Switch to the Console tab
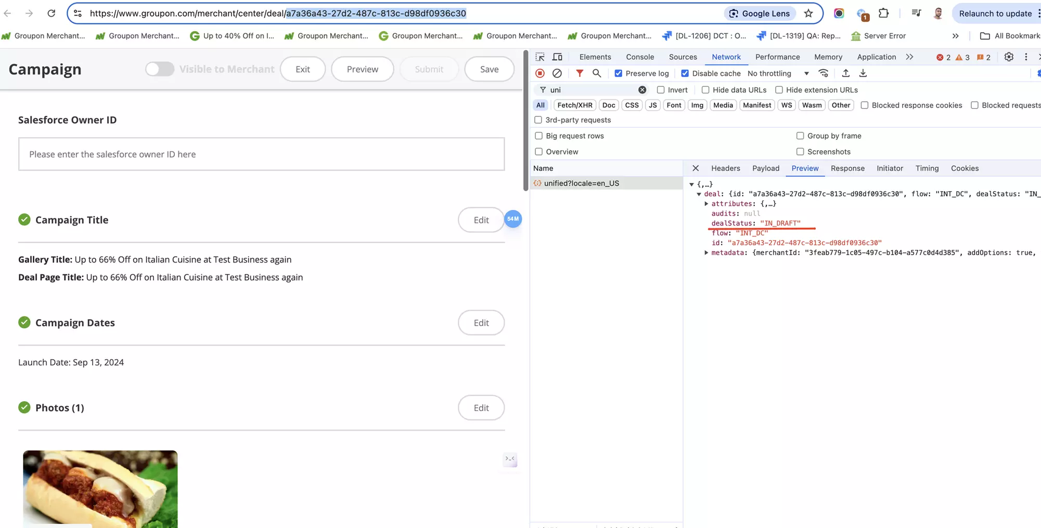This screenshot has width=1041, height=528. point(640,57)
